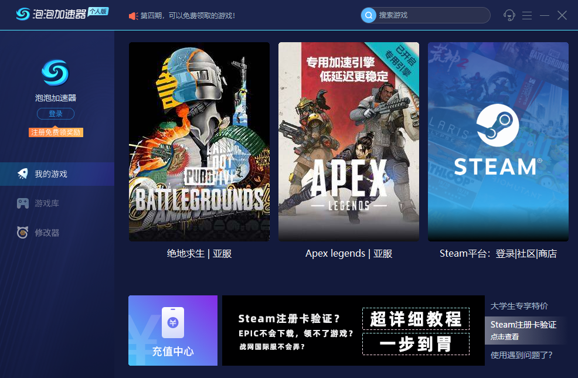Screen dimensions: 578x378
Task: Open the hamburger main menu
Action: pyautogui.click(x=527, y=15)
